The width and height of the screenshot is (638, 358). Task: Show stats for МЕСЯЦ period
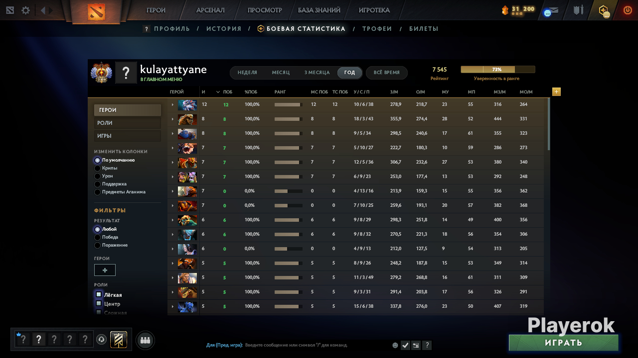[281, 73]
